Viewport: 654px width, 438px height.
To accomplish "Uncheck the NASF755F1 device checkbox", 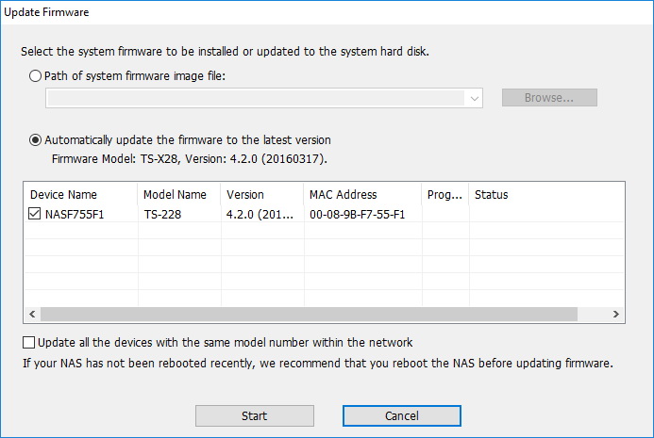I will click(x=36, y=215).
